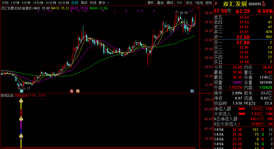Open the 复权 price adjustment option
Viewport: 274px width, 149px height.
[x=151, y=3]
